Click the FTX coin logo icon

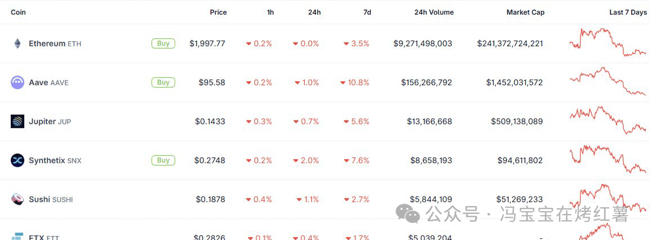coord(18,236)
